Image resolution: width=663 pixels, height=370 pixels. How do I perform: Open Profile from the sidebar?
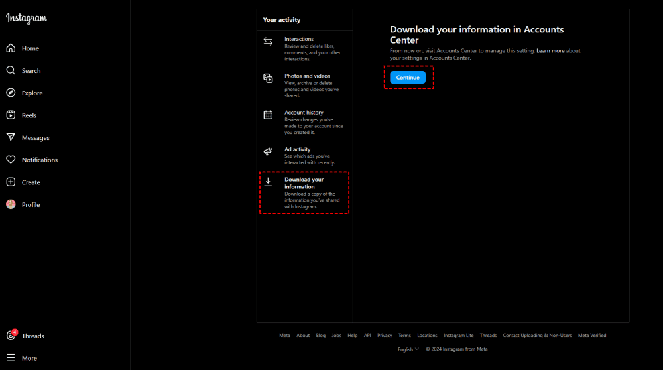(x=31, y=205)
